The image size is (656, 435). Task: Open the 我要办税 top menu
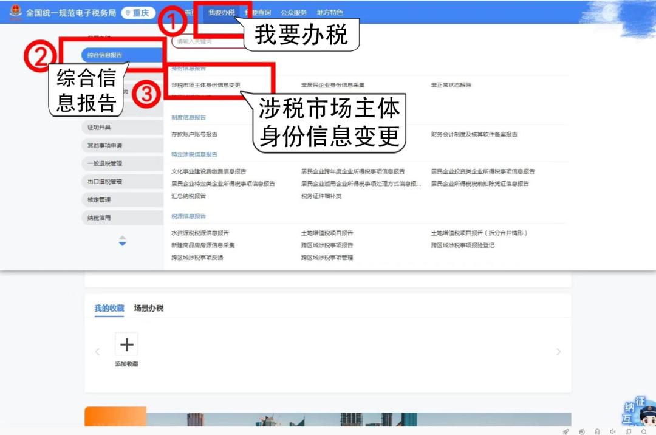221,13
